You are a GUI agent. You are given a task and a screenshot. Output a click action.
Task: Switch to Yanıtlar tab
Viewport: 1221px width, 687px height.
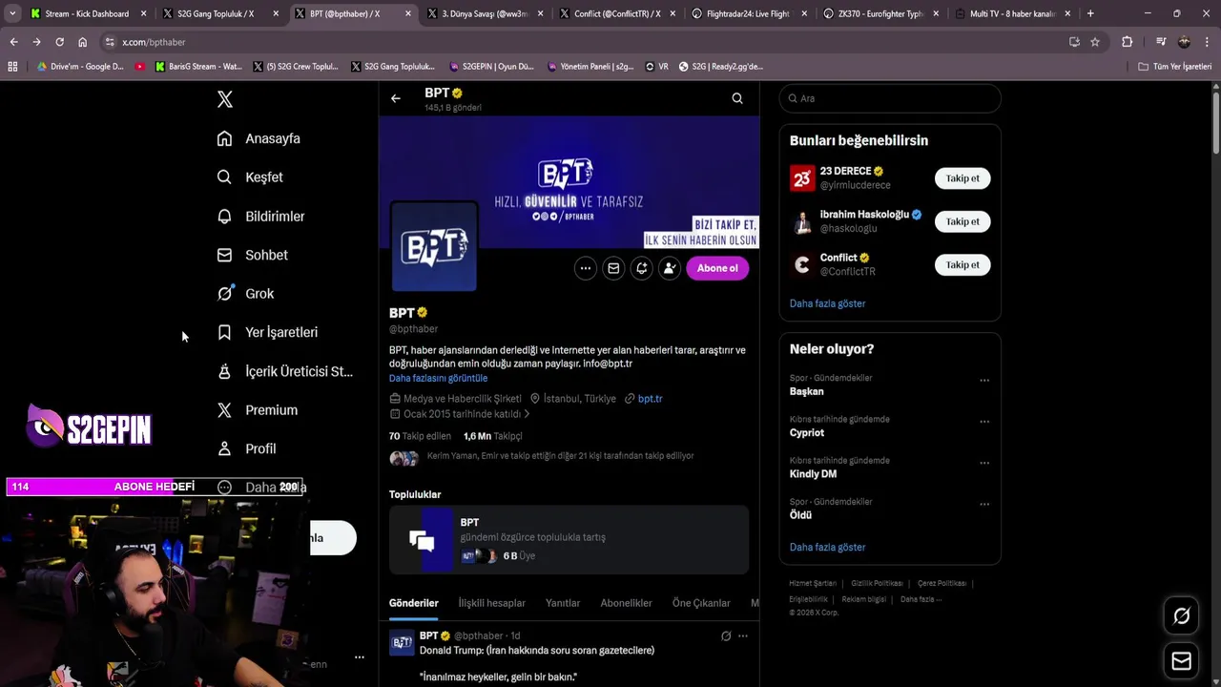563,603
